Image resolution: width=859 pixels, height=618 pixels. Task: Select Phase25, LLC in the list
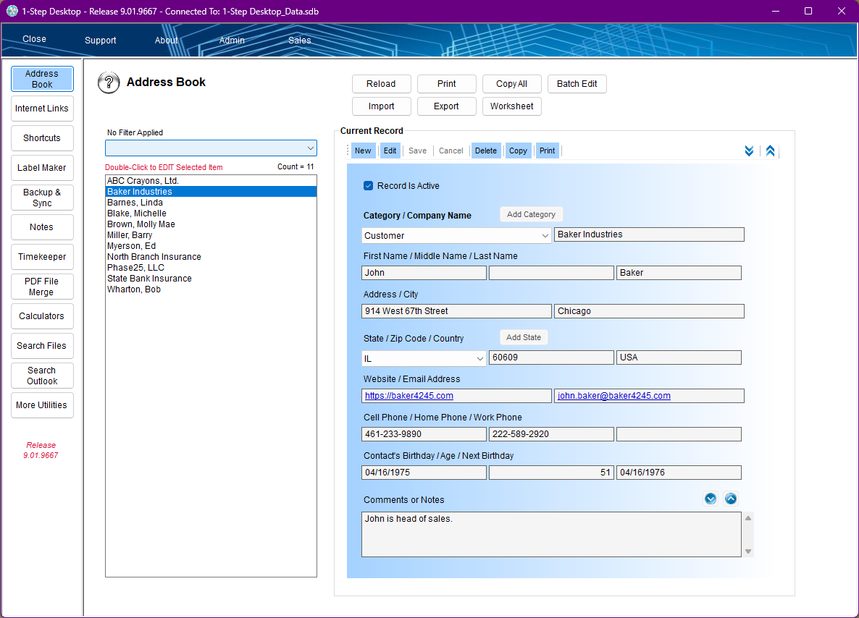211,268
